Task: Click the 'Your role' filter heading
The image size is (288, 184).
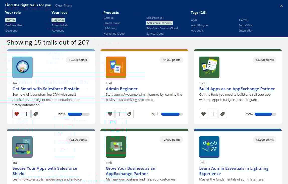Action: 13,13
